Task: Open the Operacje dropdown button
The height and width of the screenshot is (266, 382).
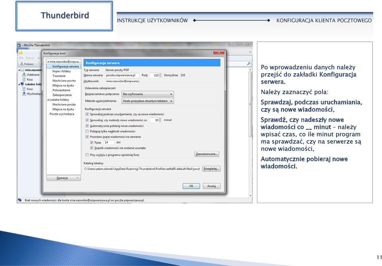Action: 64,178
